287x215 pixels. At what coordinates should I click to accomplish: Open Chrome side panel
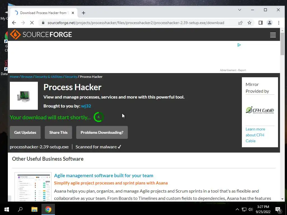(260, 23)
